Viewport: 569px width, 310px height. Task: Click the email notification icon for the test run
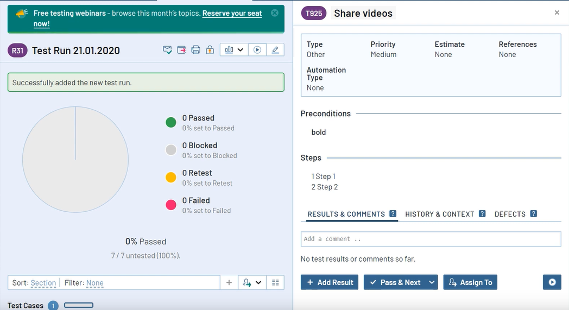pos(168,50)
